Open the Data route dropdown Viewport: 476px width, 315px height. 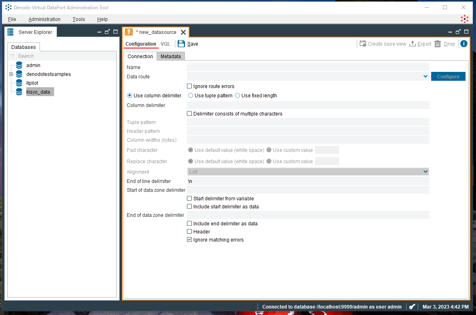click(425, 77)
